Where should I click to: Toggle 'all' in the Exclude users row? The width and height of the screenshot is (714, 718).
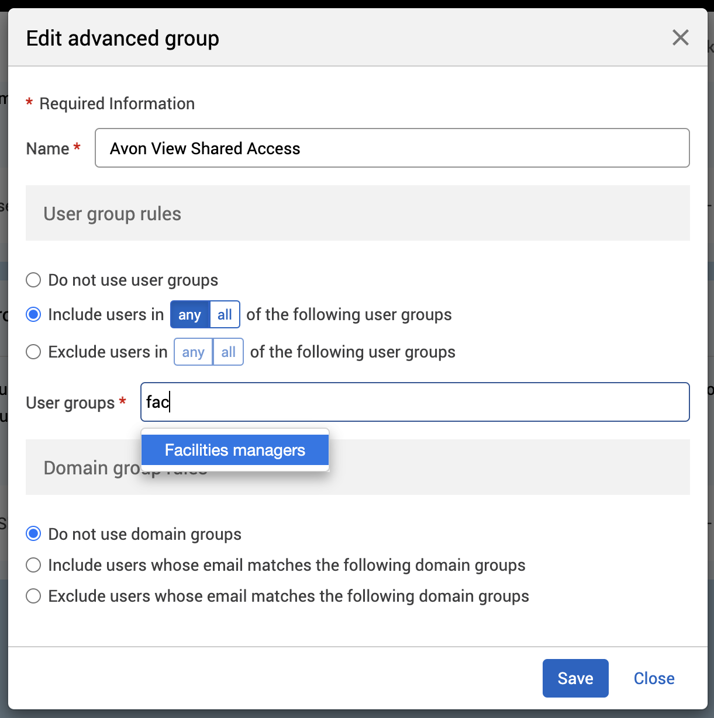point(229,352)
